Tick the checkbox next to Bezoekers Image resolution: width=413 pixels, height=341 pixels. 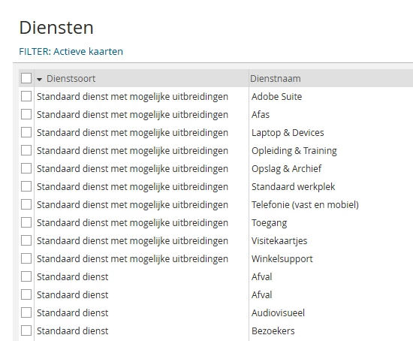click(x=26, y=330)
